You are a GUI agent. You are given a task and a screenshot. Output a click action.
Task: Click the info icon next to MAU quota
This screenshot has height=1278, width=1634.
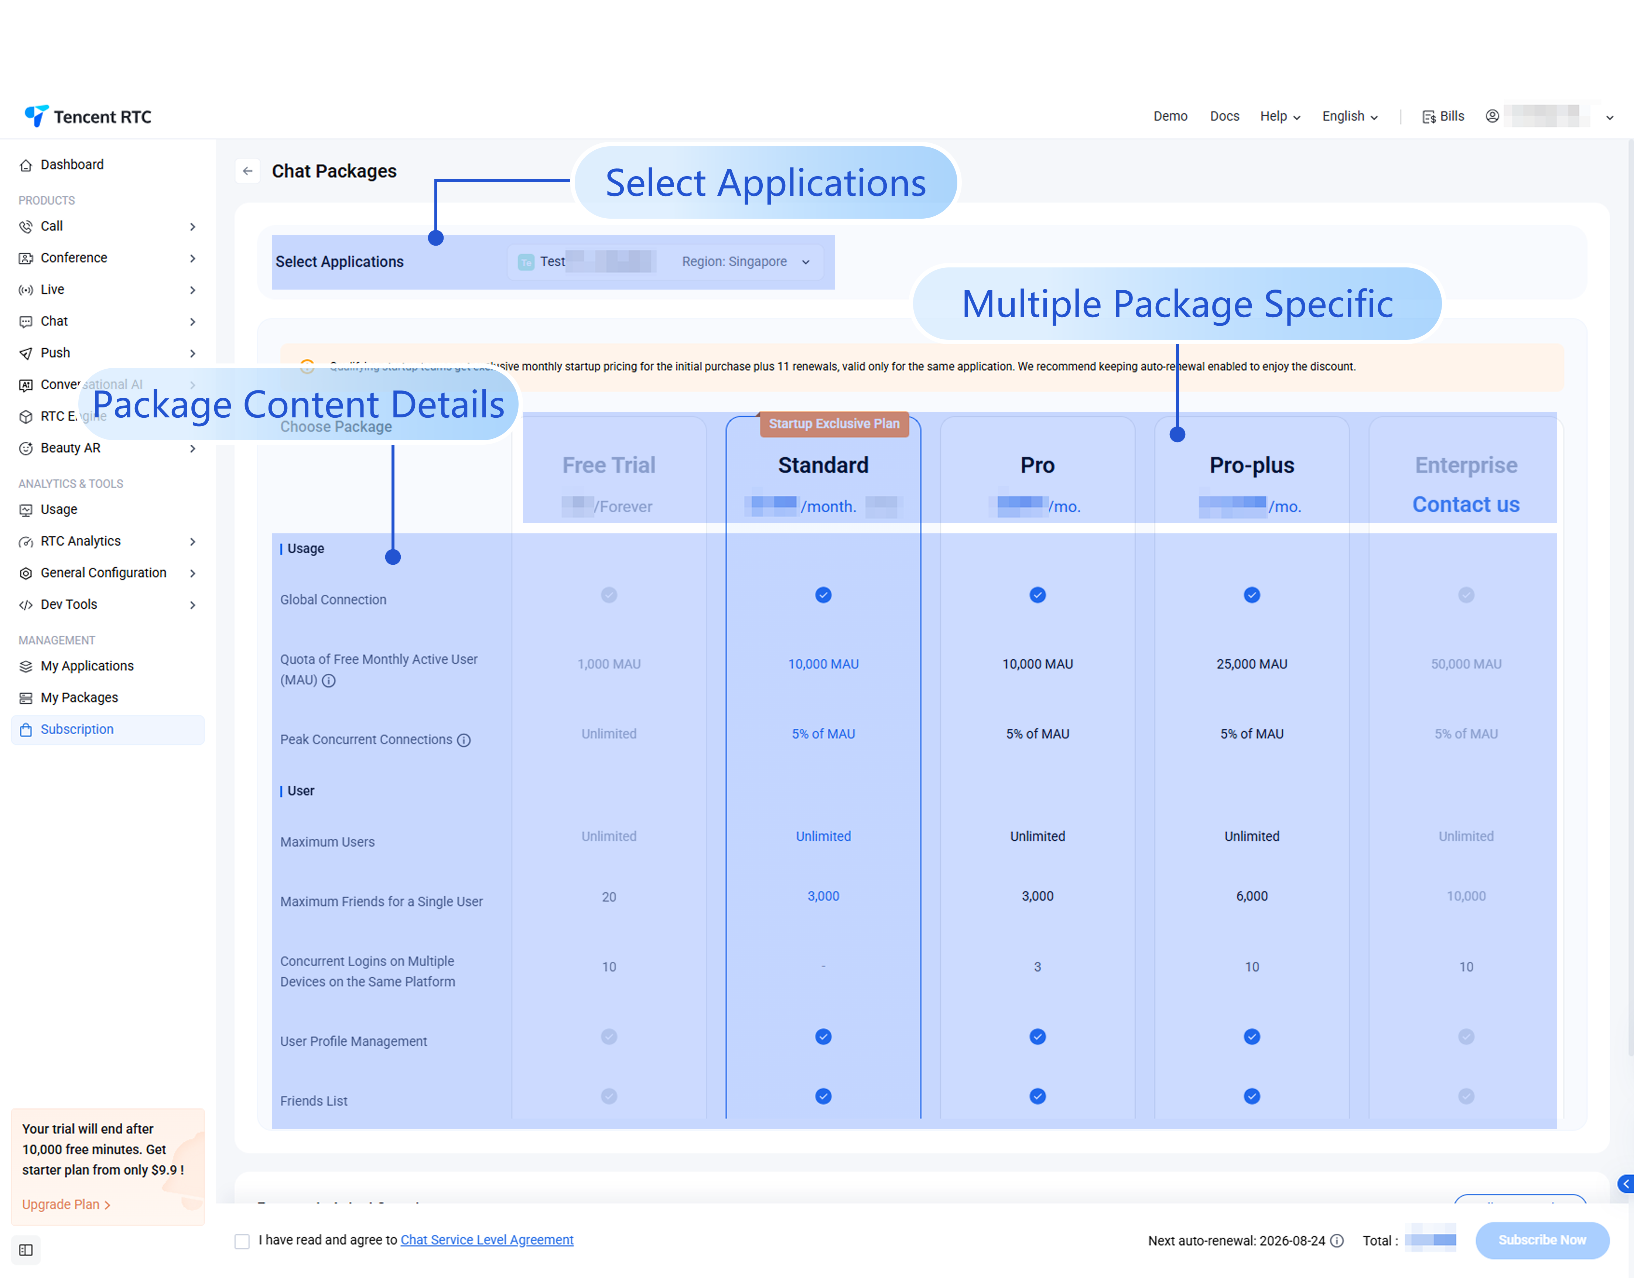coord(328,681)
